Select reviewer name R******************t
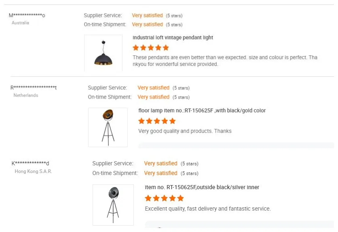The height and width of the screenshot is (232, 338). [34, 88]
